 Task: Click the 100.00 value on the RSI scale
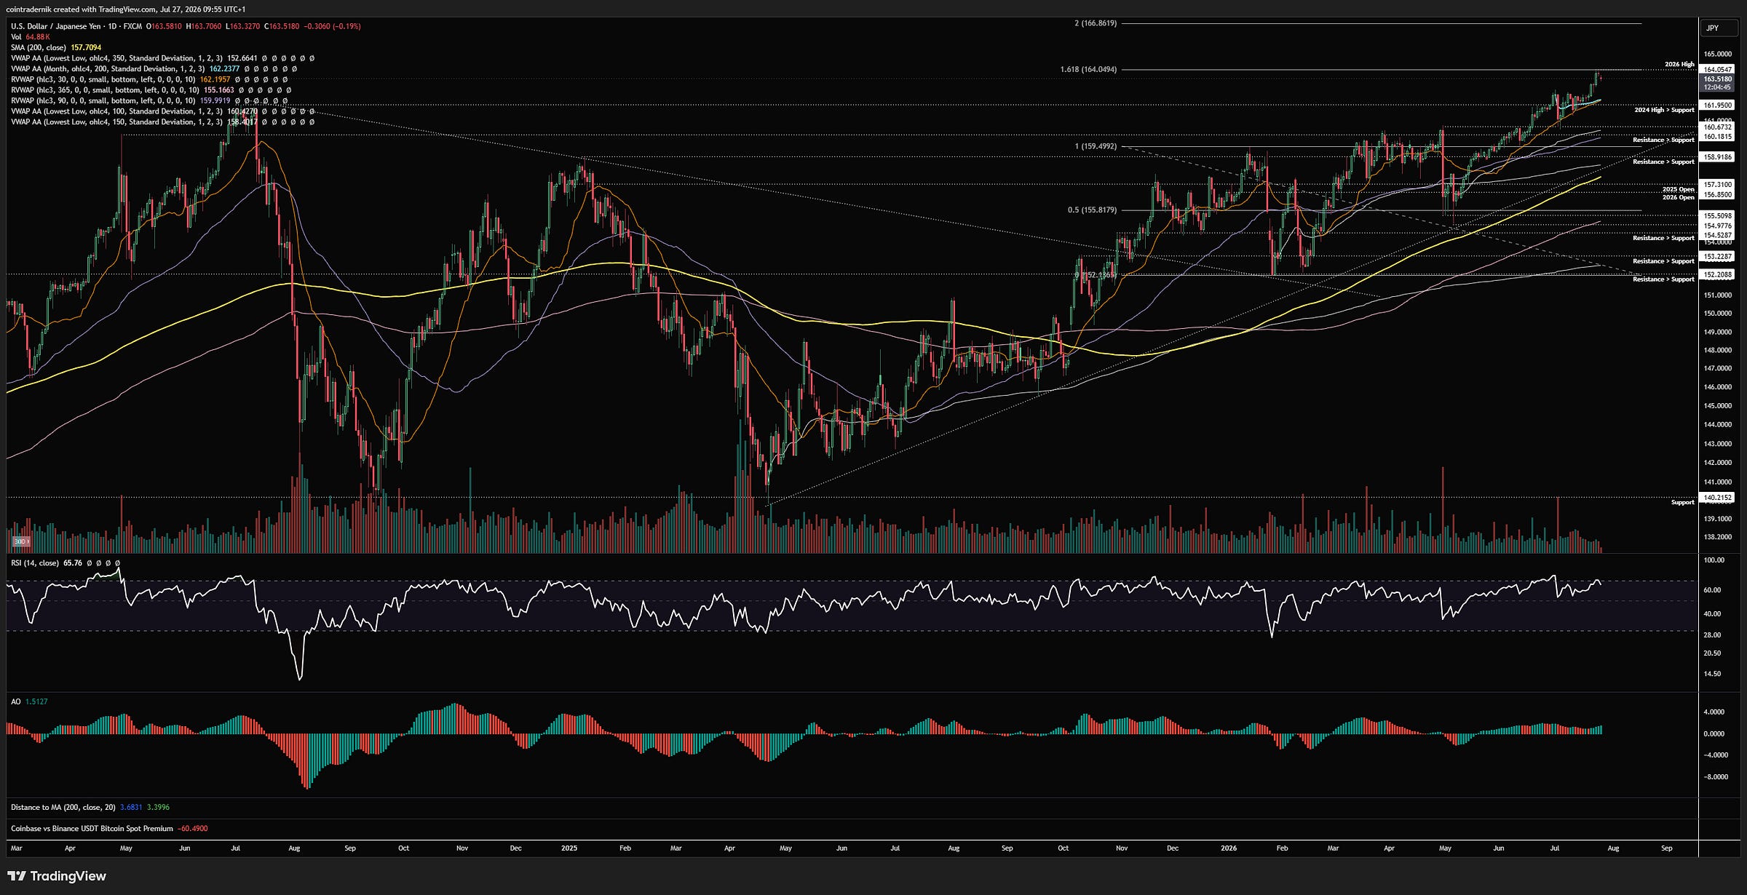(1714, 560)
